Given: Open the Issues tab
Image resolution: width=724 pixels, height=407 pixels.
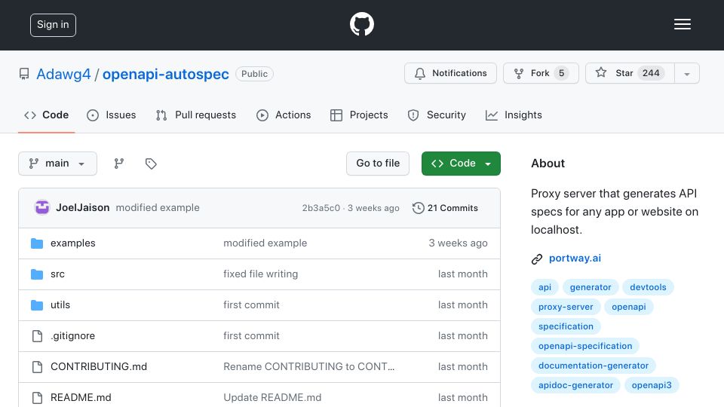Looking at the screenshot, I should point(112,115).
